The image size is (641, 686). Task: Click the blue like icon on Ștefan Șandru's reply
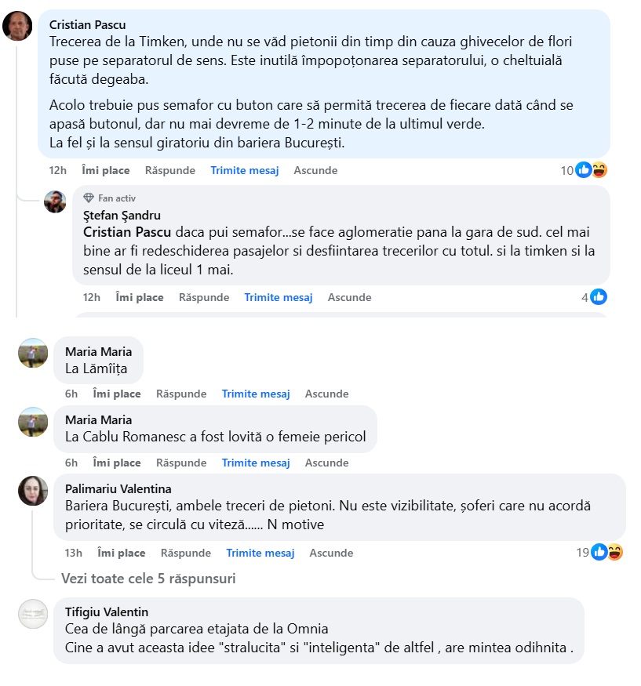click(x=599, y=297)
